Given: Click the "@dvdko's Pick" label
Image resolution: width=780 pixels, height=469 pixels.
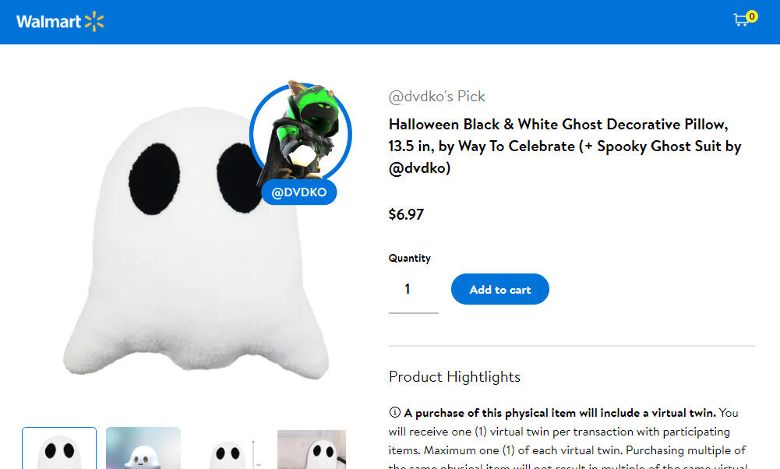Looking at the screenshot, I should pyautogui.click(x=436, y=97).
